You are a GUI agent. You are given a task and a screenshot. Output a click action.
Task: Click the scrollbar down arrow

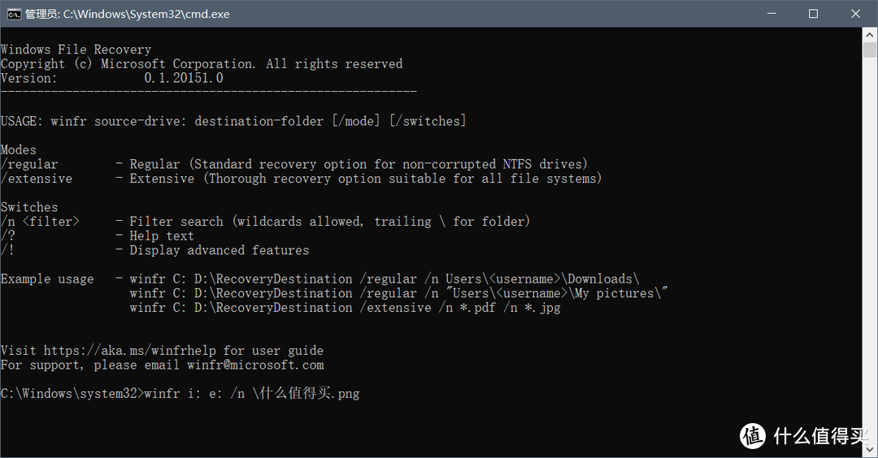[x=870, y=450]
